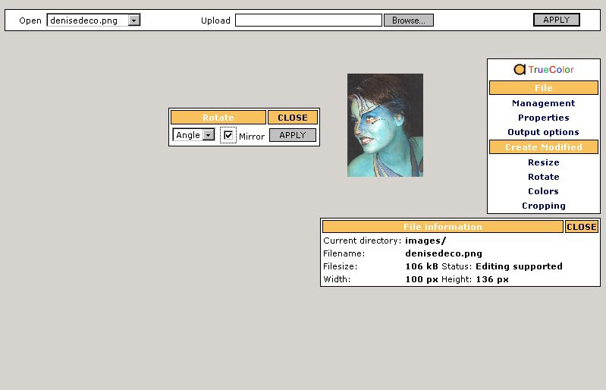This screenshot has width=606, height=390.
Task: Apply the rotation in the Rotate panel
Action: coord(292,135)
